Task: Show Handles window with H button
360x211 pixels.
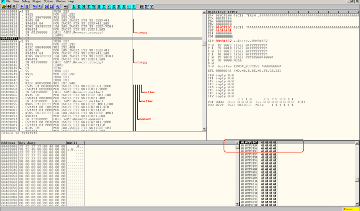Action: click(x=99, y=6)
